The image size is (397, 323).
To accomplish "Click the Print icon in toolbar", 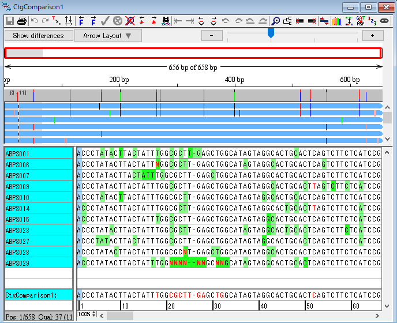I will tap(21, 21).
